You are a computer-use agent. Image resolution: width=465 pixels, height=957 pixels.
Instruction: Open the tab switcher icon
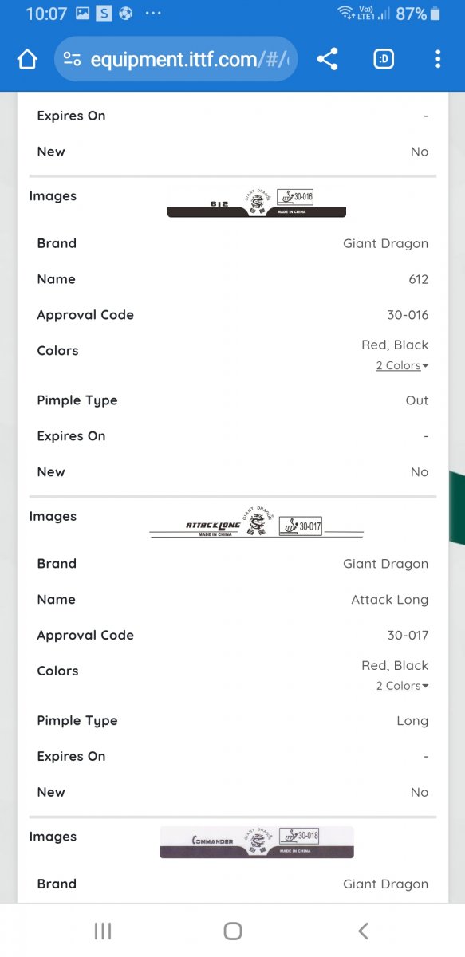click(384, 59)
